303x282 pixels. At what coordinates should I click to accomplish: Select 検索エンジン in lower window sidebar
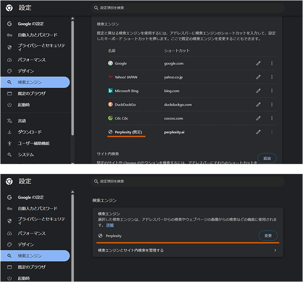click(x=35, y=256)
